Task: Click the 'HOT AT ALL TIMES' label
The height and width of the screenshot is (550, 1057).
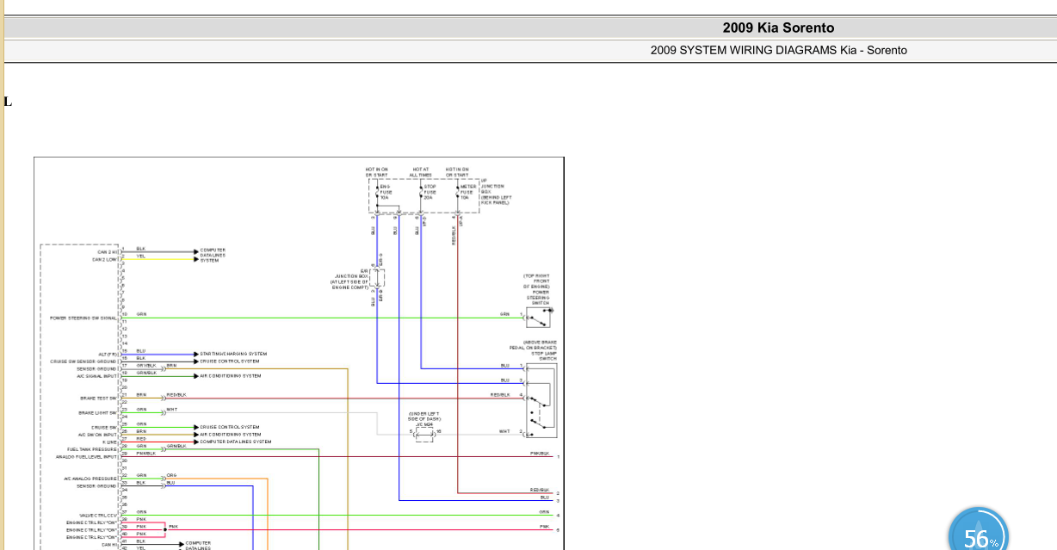Action: coord(421,172)
